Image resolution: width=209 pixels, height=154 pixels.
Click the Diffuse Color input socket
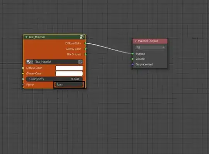click(x=23, y=68)
